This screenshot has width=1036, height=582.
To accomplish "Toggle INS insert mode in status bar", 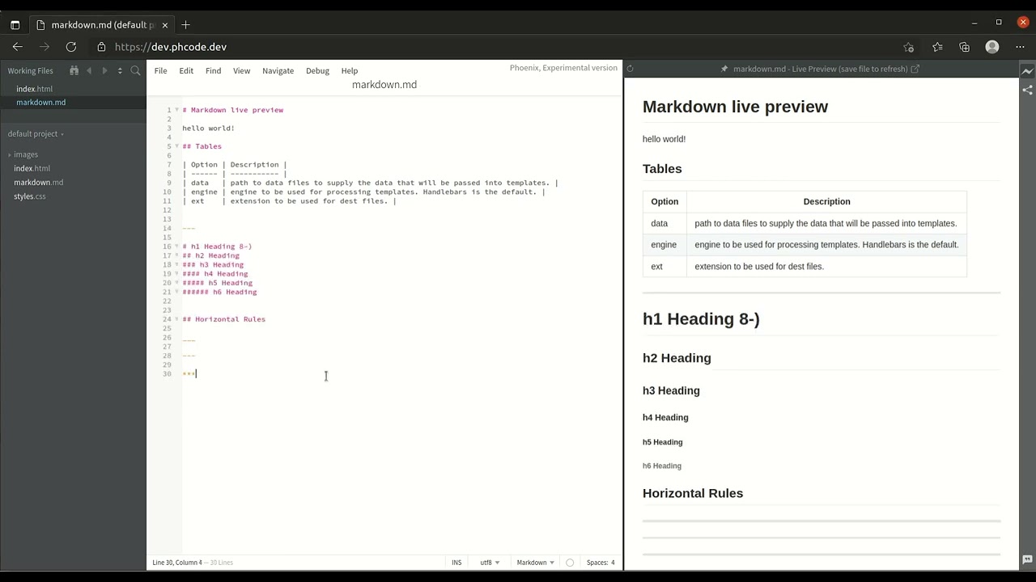I will click(456, 563).
